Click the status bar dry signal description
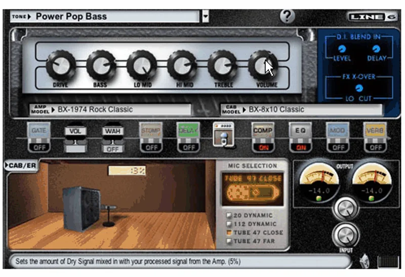 (x=128, y=261)
